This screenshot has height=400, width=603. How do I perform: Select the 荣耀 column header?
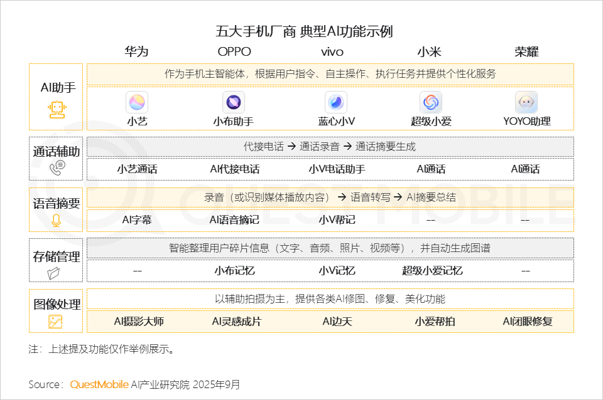pos(526,51)
